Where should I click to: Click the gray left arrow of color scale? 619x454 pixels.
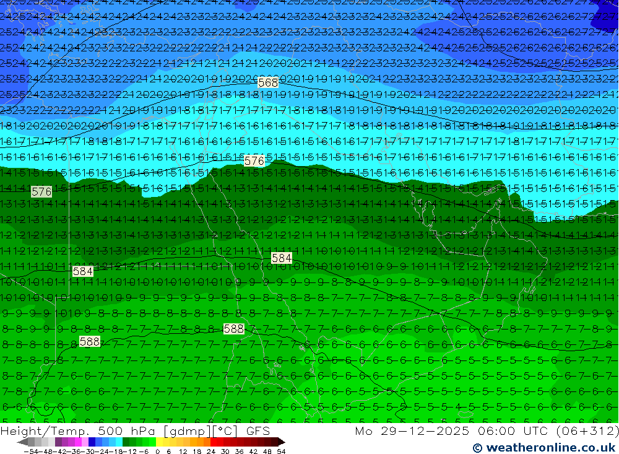pos(22,442)
